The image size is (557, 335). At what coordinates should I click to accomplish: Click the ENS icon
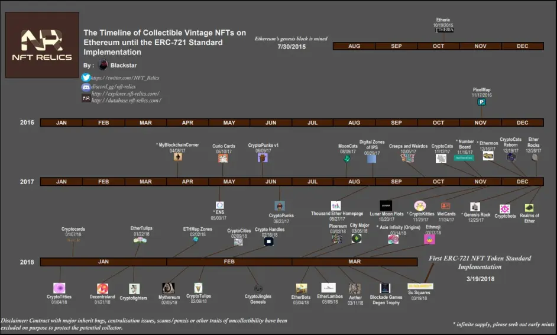point(220,205)
